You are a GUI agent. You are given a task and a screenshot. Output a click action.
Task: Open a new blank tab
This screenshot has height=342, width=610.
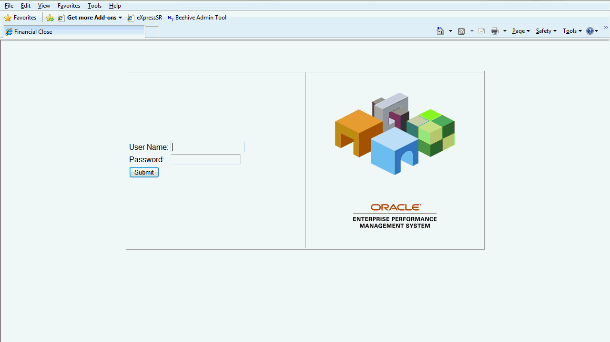pyautogui.click(x=152, y=32)
